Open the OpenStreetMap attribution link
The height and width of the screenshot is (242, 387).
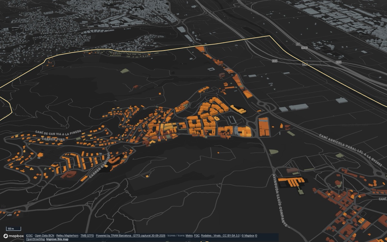tap(35, 239)
